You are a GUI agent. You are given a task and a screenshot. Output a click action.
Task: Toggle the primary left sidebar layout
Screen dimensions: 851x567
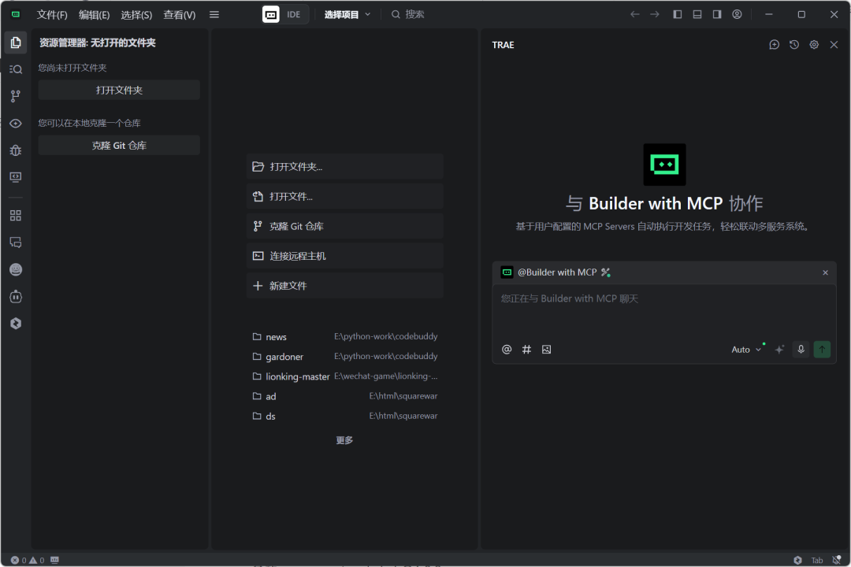coord(678,15)
